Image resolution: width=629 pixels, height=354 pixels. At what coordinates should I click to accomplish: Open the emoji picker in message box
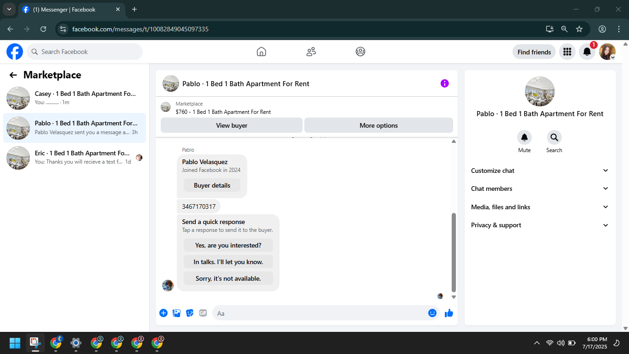click(432, 313)
